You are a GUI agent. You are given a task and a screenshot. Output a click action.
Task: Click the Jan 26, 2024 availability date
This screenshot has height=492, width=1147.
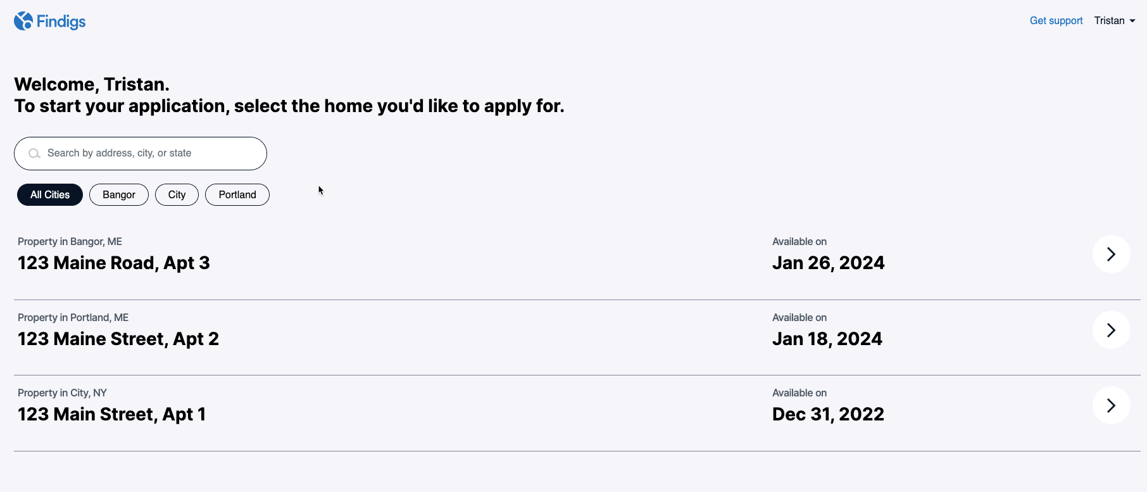pos(828,263)
